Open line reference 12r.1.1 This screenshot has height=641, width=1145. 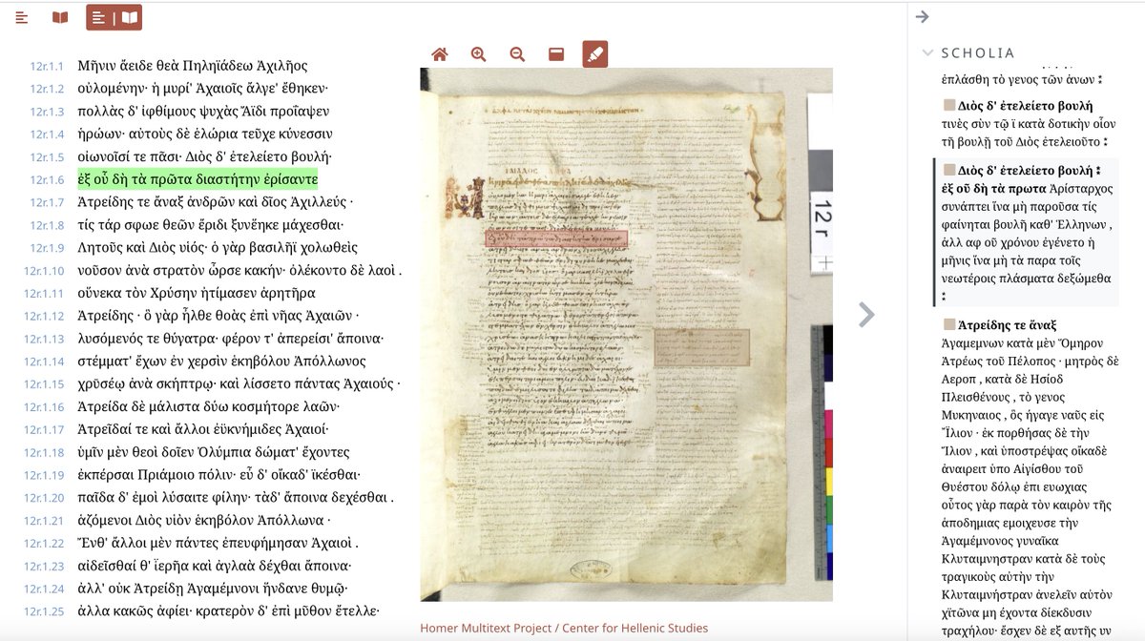[x=47, y=67]
